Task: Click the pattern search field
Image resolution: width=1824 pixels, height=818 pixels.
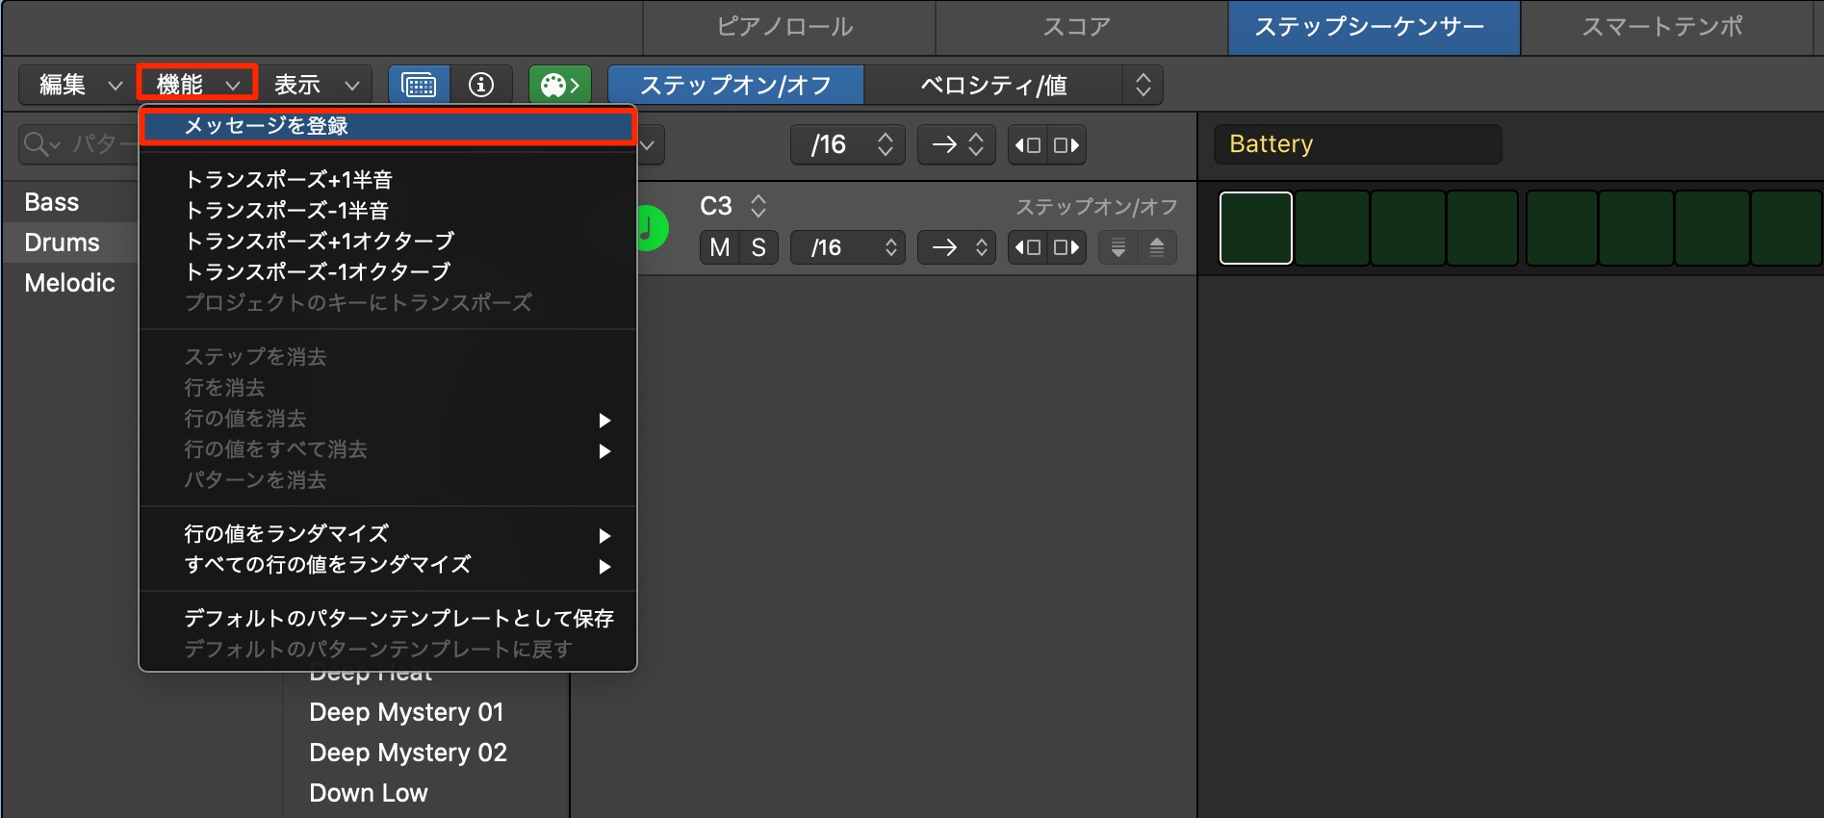Action: 79,144
